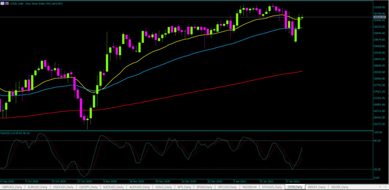This screenshot has width=389, height=190.
Task: Click the Stoch(5,3,3) indicator label
Action: point(15,133)
